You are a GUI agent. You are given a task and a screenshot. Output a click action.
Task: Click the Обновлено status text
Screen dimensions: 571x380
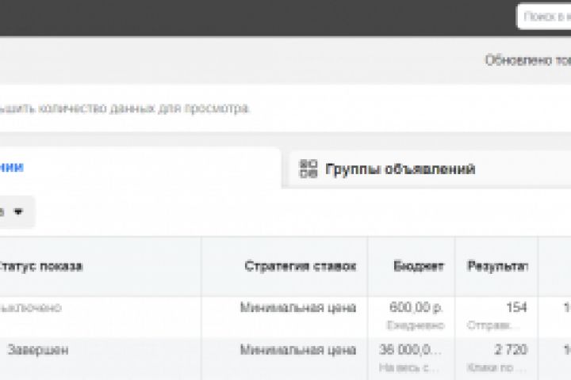tap(527, 60)
